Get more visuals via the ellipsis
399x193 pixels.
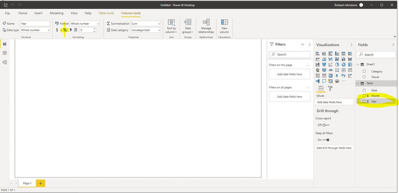(x=343, y=81)
